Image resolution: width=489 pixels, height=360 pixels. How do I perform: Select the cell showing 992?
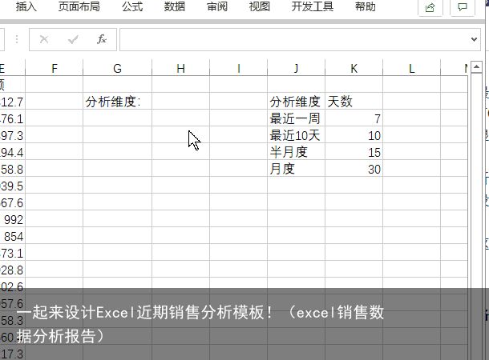pyautogui.click(x=13, y=219)
